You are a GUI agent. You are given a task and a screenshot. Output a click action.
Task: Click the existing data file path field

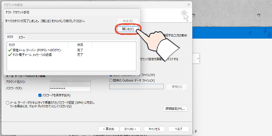point(136,86)
